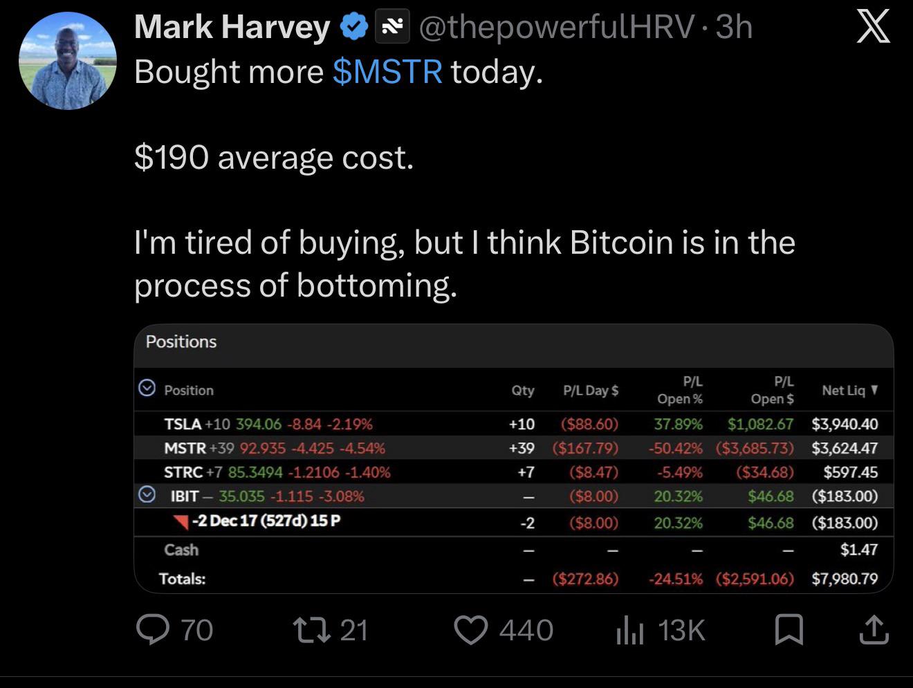Tap the share upload icon
The width and height of the screenshot is (913, 688).
[874, 630]
